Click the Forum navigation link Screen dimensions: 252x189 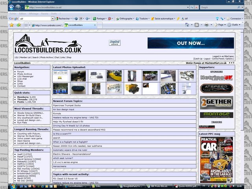pos(20,72)
